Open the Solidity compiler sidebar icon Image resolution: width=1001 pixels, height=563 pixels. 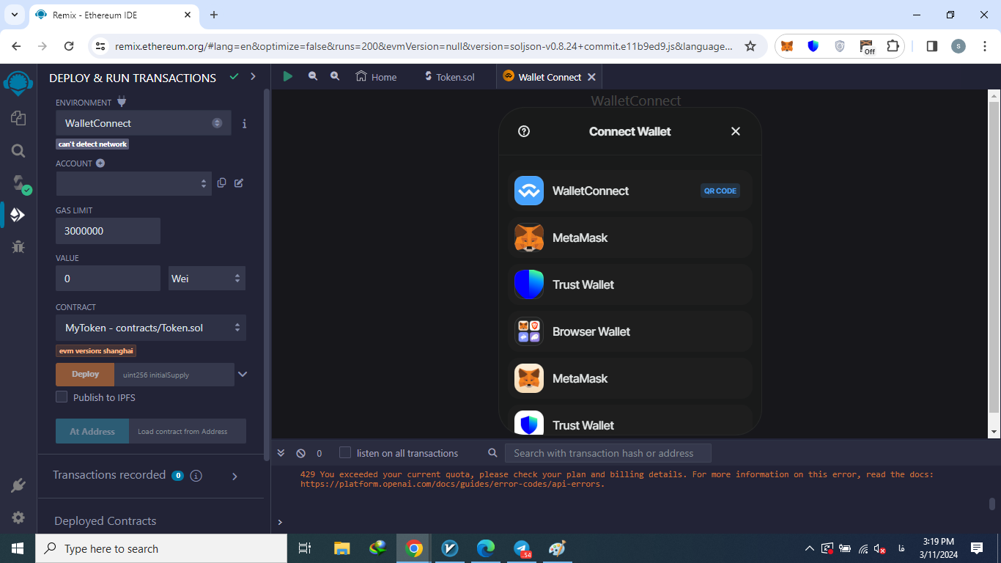coord(19,183)
